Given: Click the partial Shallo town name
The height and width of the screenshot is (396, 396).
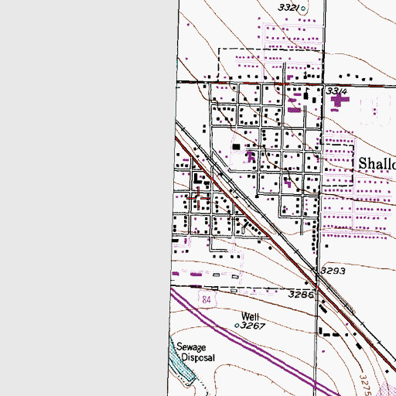Looking at the screenshot, I should click(x=377, y=164).
